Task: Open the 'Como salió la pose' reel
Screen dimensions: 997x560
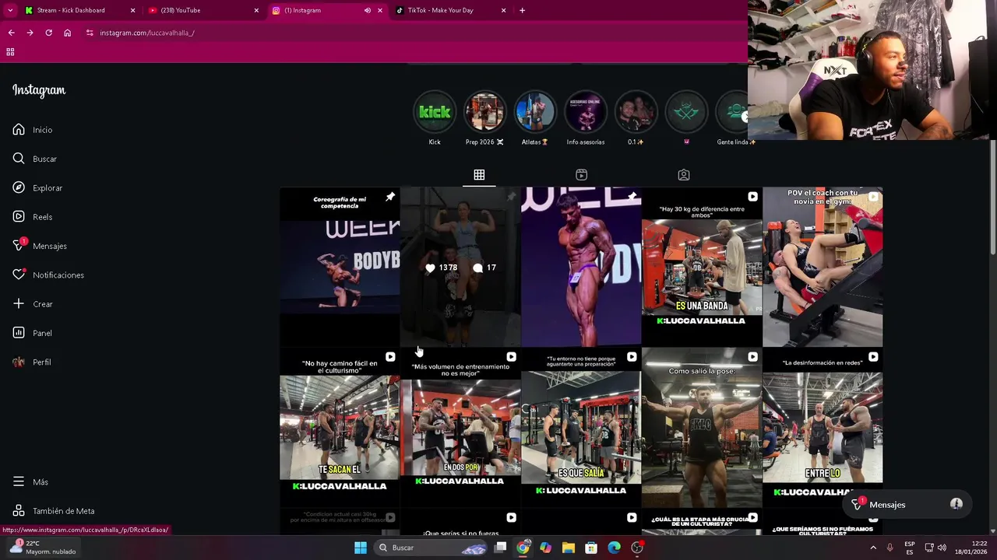Action: (x=702, y=428)
